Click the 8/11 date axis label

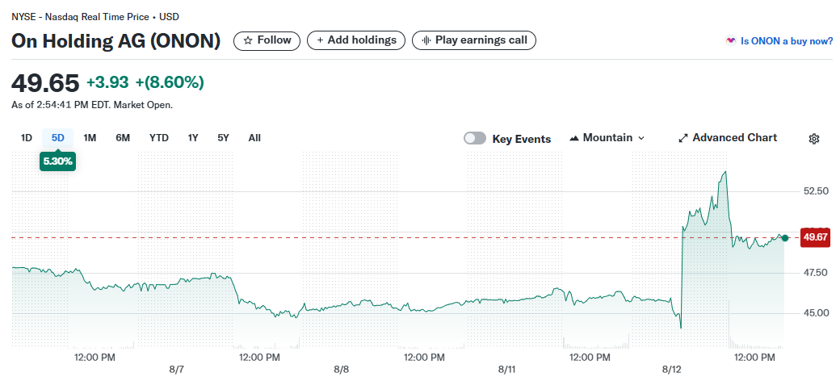(x=506, y=370)
